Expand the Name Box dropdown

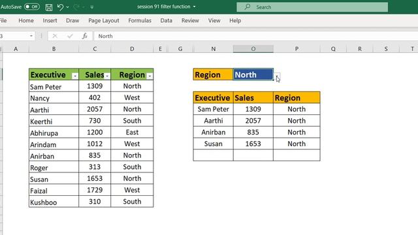point(31,36)
